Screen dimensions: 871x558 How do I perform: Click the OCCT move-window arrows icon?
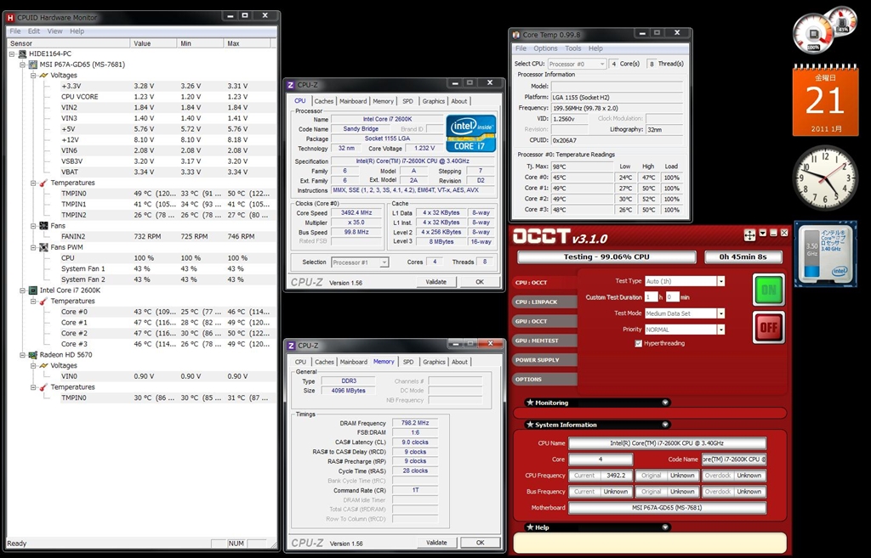[x=749, y=235]
